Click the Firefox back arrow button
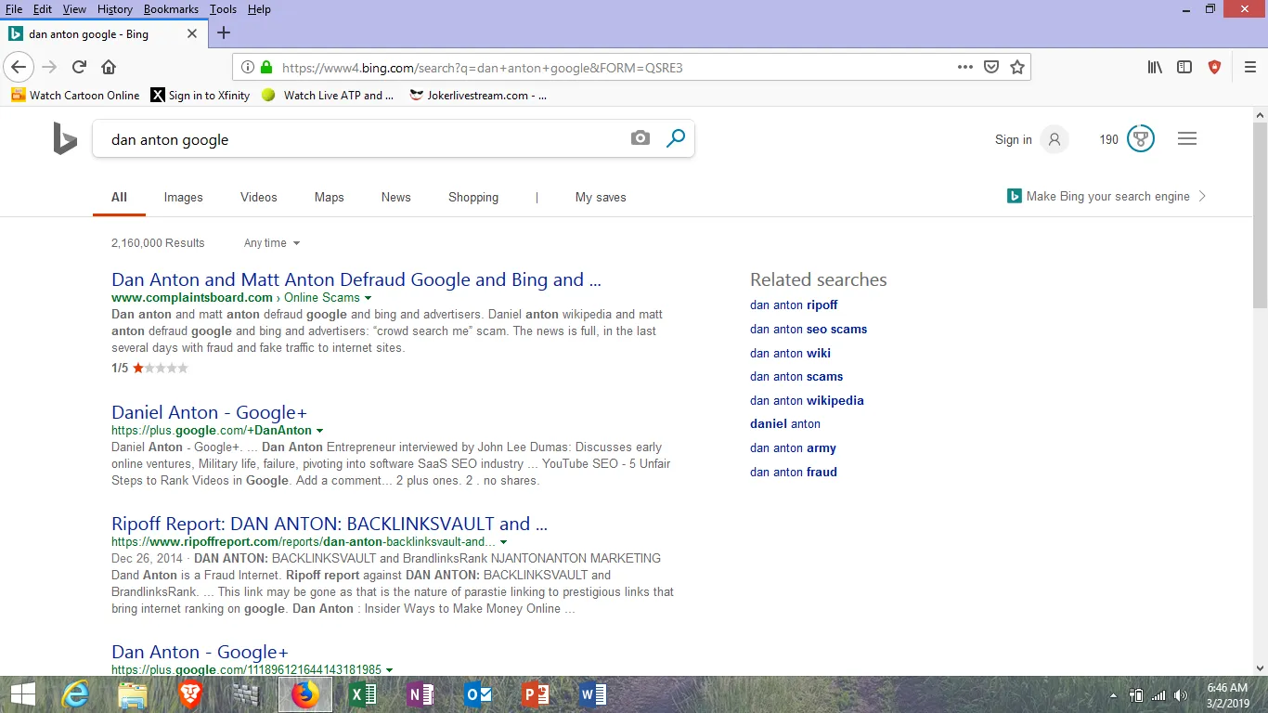 point(19,67)
